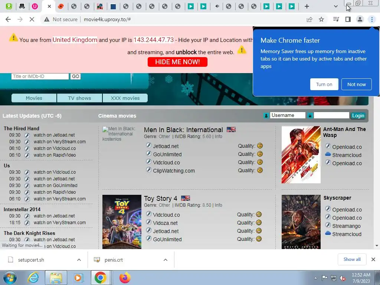Open Vidoza.net link for Toy Story 4
This screenshot has width=380, height=285.
pos(165,223)
